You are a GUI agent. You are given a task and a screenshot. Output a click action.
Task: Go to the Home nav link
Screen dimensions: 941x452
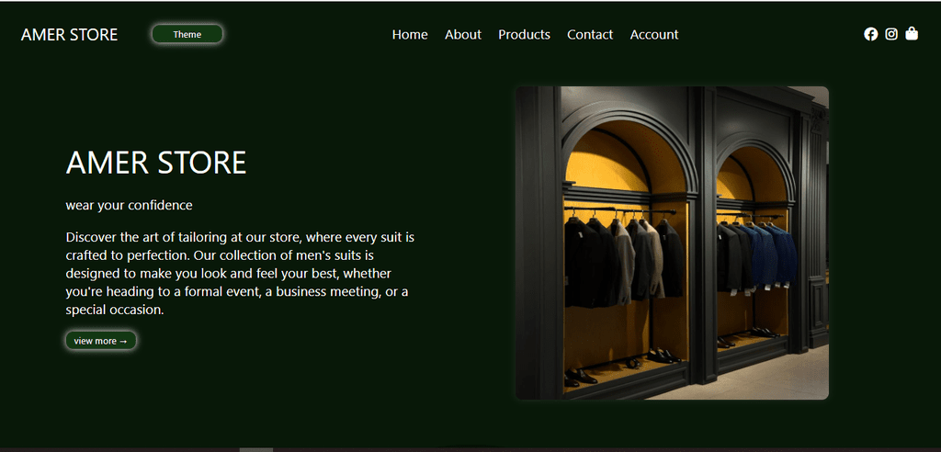point(410,35)
